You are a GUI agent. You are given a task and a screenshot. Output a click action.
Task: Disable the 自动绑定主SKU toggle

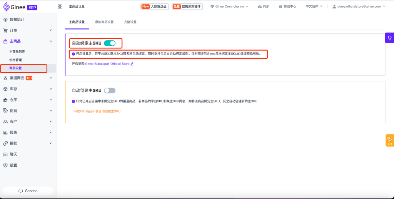pyautogui.click(x=110, y=43)
